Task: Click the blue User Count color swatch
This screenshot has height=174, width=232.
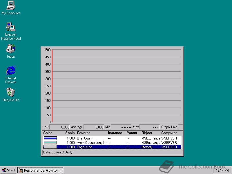Action: click(x=50, y=138)
